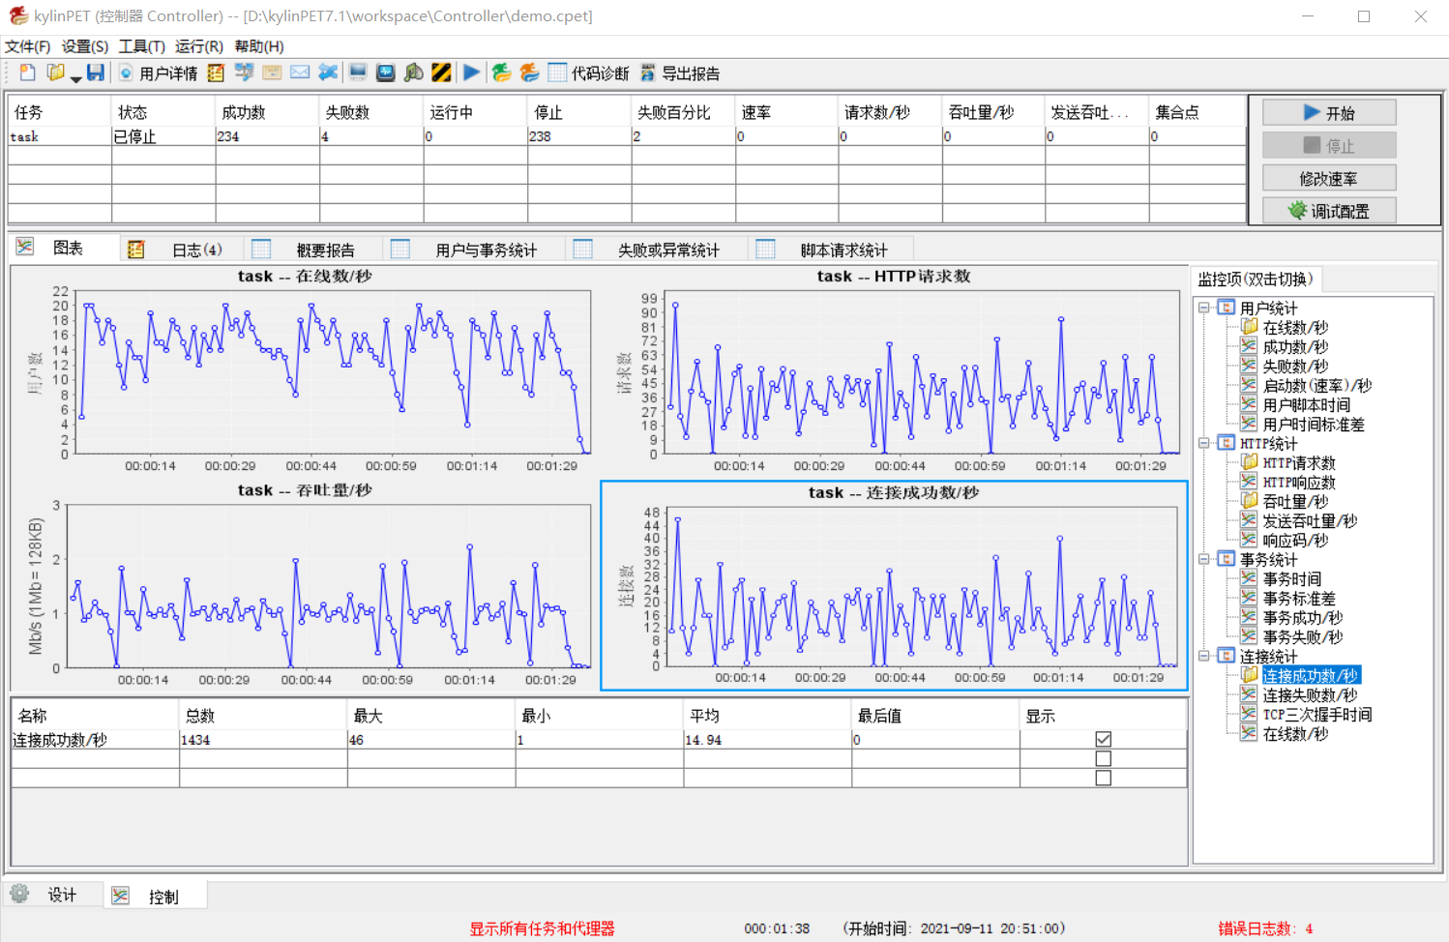The image size is (1449, 942).
Task: Select 失败数/秒 in monitor tree
Action: [1295, 366]
